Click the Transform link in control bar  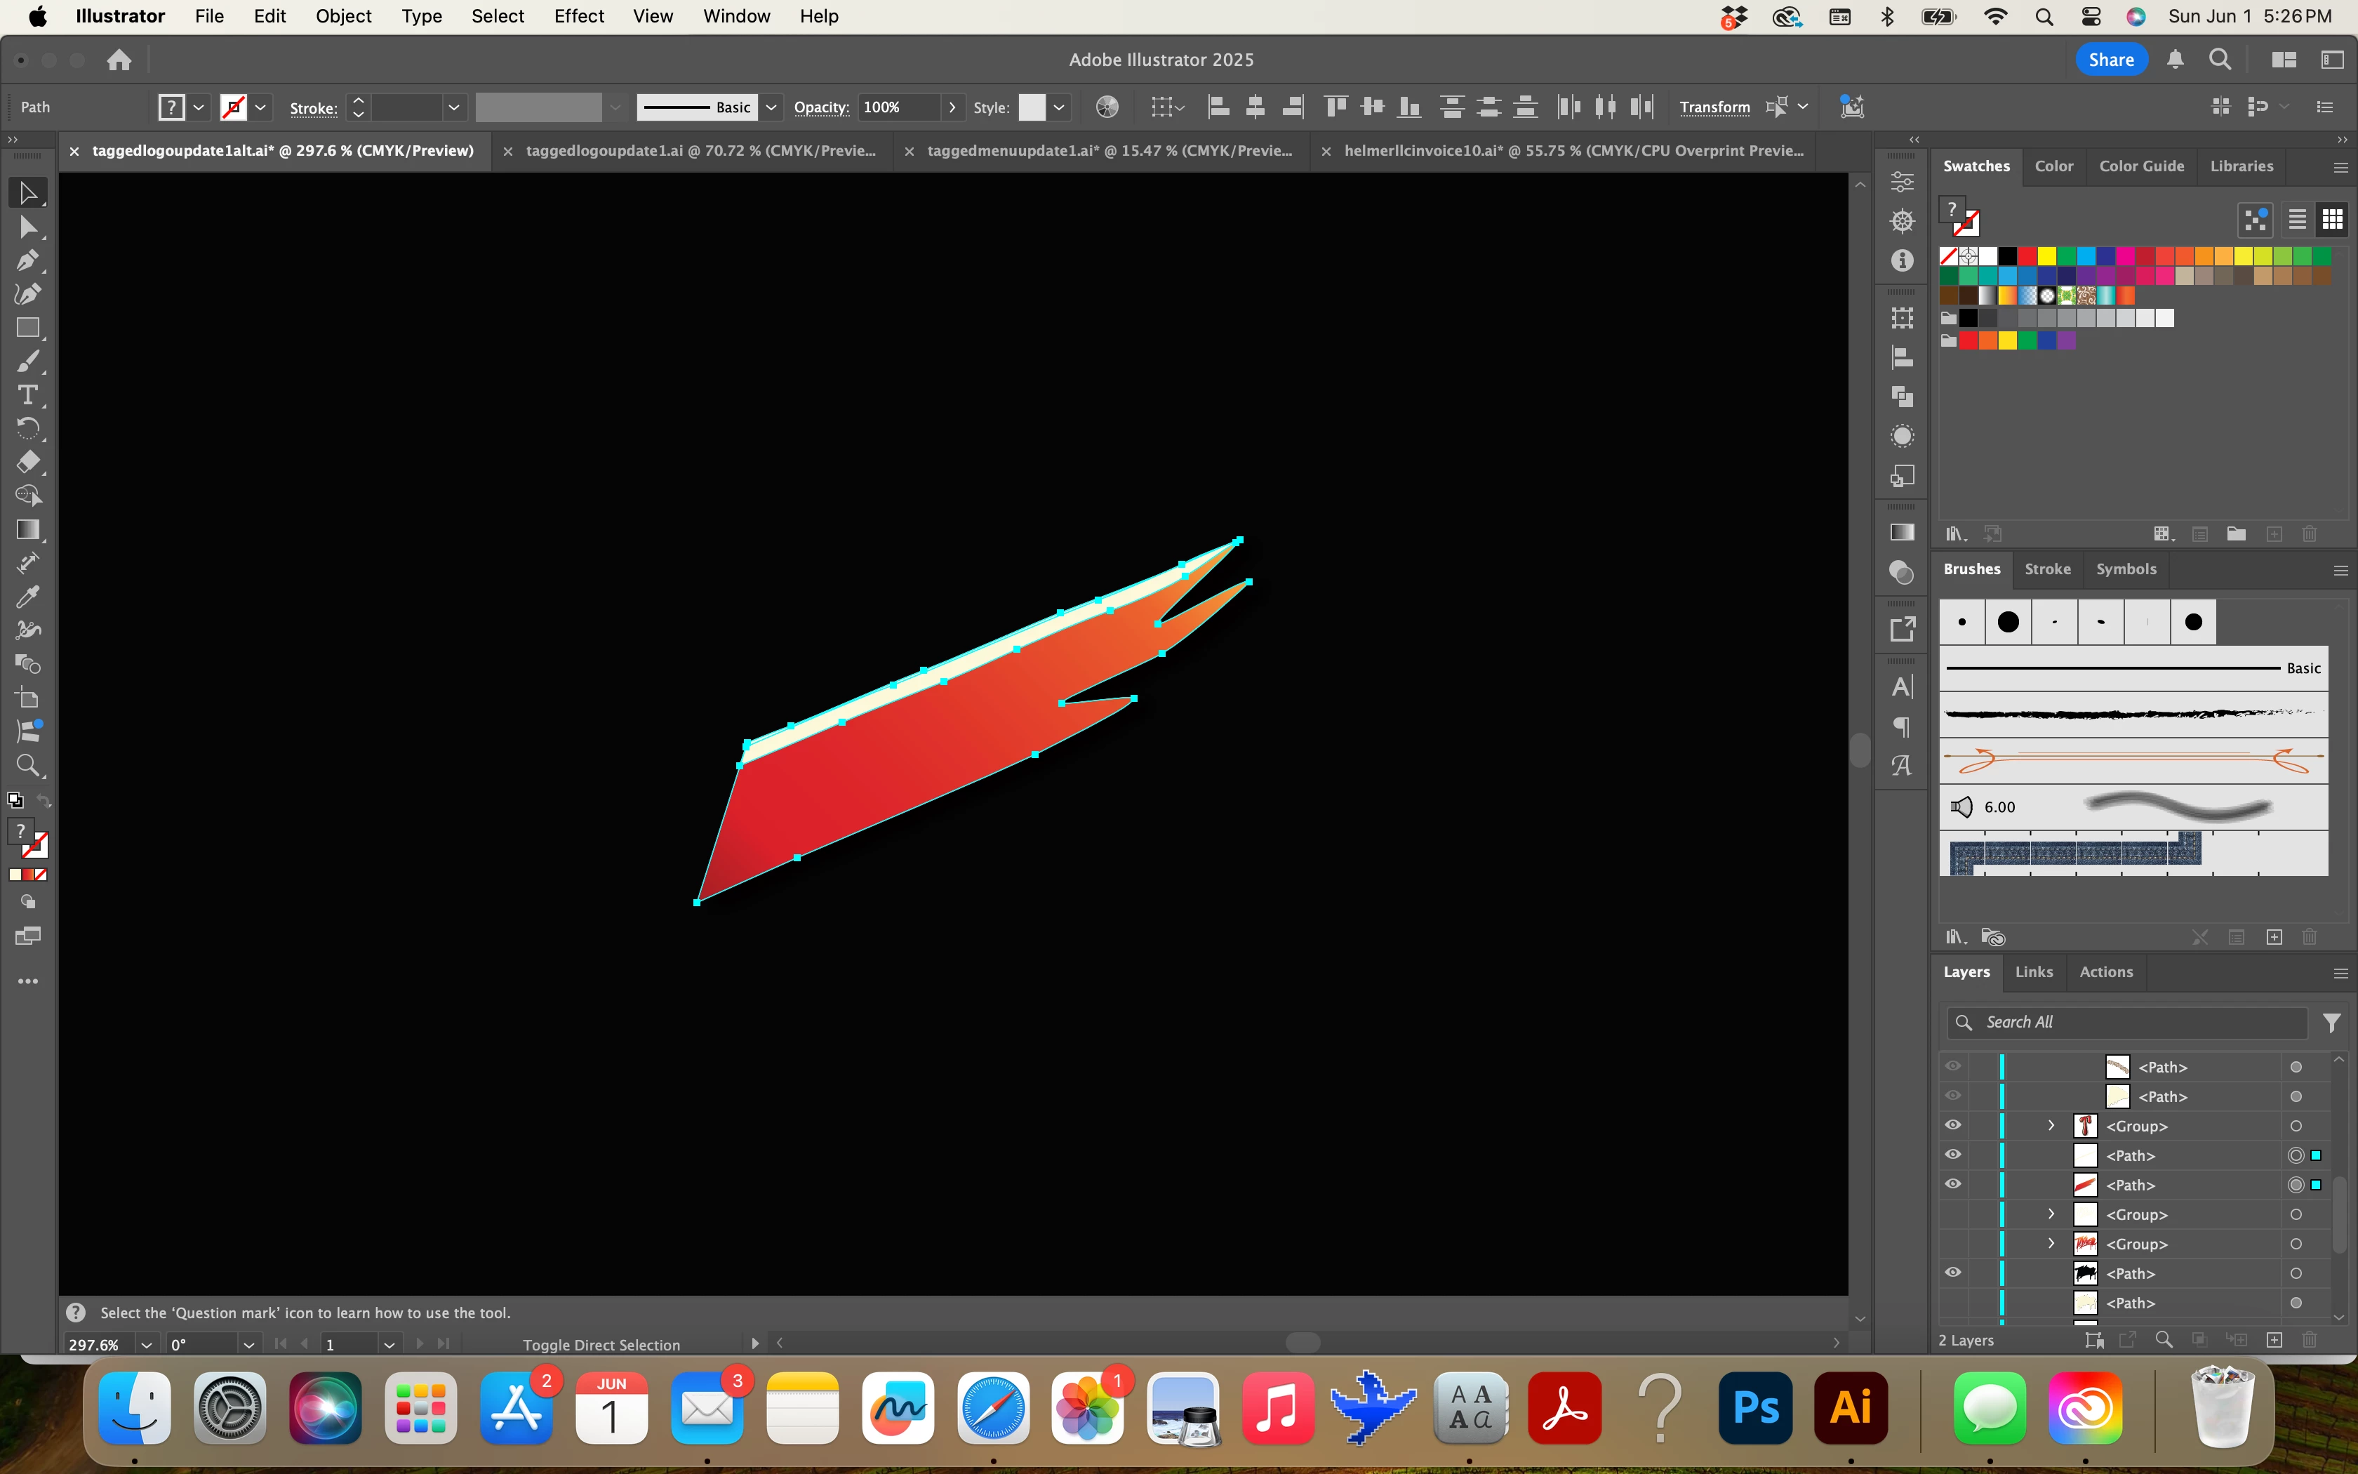point(1714,107)
